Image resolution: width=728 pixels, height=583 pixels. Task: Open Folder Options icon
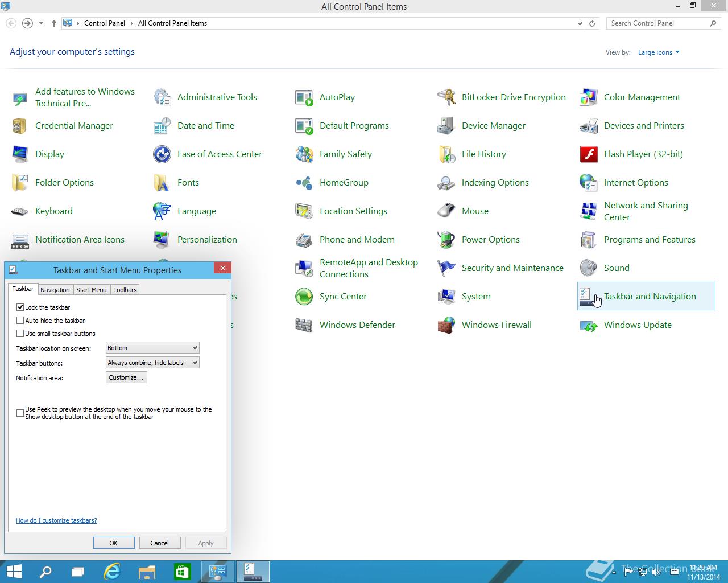[x=20, y=183]
